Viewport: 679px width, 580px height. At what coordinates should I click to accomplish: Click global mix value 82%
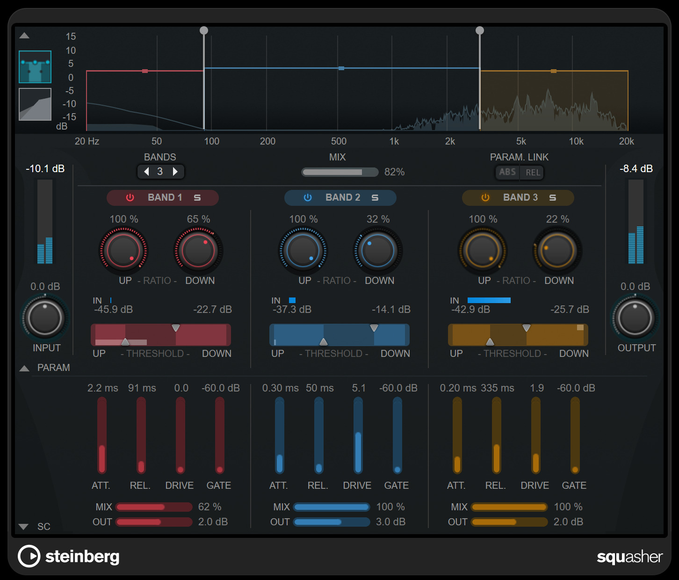[394, 172]
